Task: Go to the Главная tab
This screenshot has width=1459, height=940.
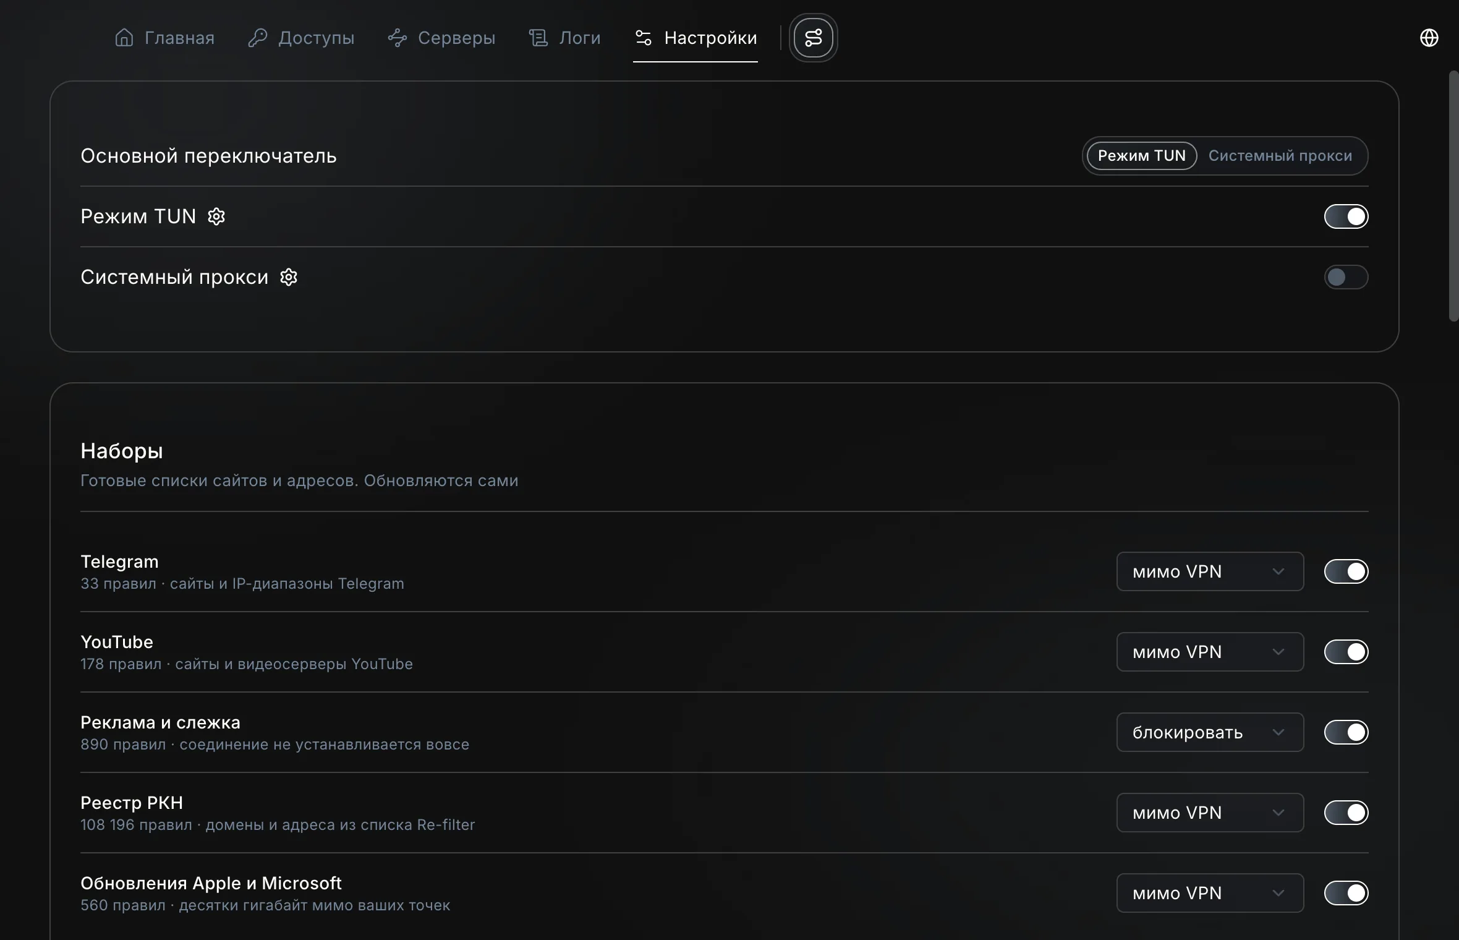Action: point(164,38)
